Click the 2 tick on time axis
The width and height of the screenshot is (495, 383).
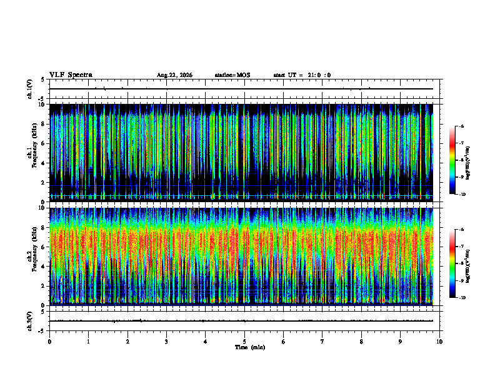(x=127, y=342)
